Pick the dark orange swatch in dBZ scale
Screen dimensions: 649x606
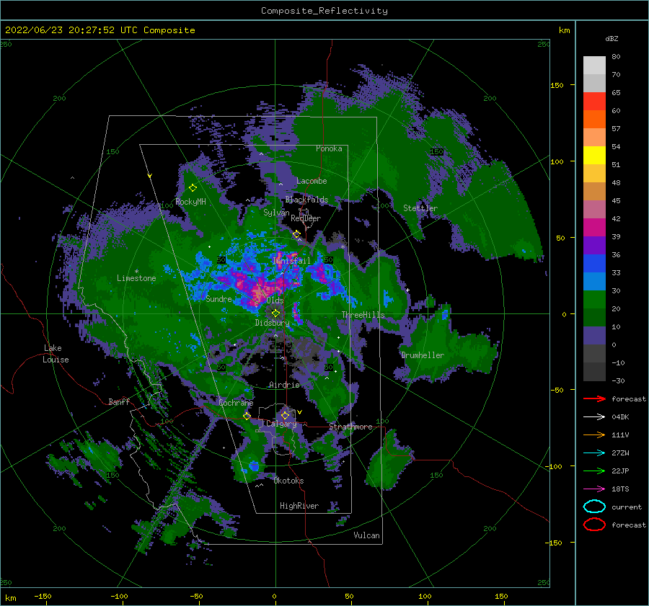tap(594, 119)
